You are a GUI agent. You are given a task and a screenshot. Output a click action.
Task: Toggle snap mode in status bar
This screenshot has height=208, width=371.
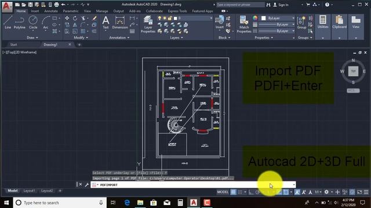[240, 192]
